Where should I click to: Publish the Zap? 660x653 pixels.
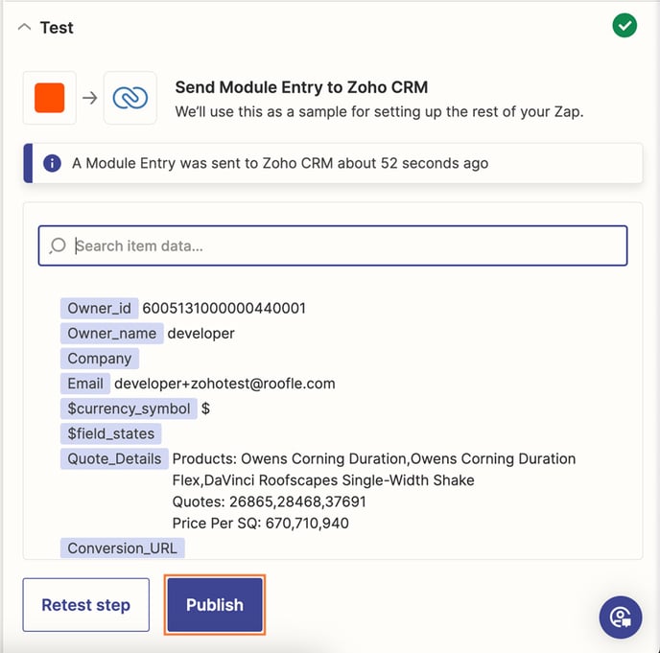pyautogui.click(x=215, y=605)
